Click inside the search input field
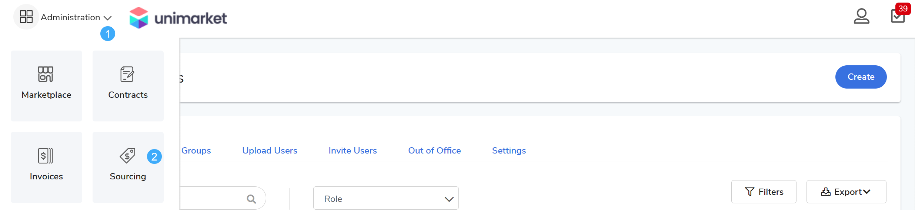This screenshot has width=915, height=210. [x=211, y=199]
